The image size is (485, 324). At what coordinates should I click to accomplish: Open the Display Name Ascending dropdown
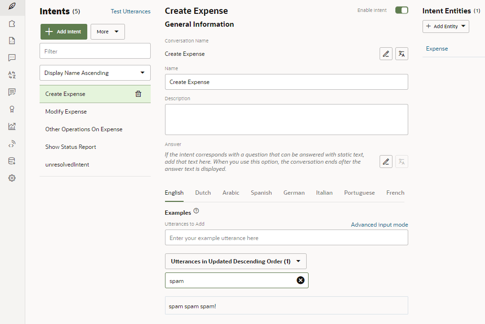94,73
